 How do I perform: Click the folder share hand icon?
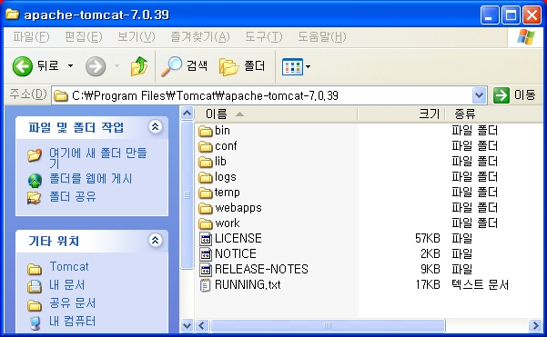(35, 198)
